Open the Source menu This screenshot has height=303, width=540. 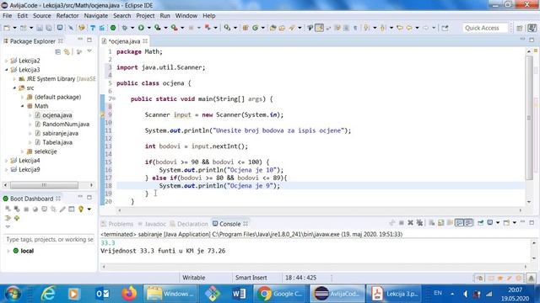(41, 16)
